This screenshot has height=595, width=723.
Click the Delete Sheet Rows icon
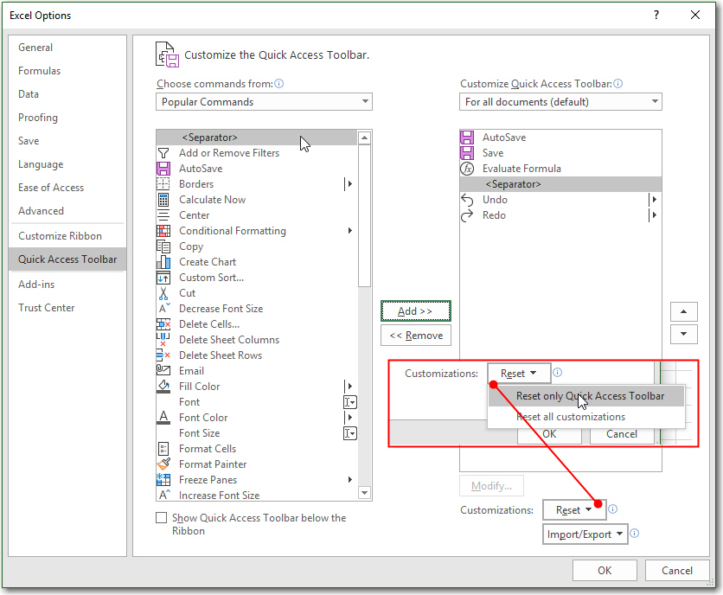[x=163, y=355]
